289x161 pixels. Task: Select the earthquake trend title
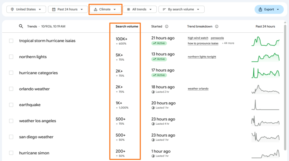point(30,105)
